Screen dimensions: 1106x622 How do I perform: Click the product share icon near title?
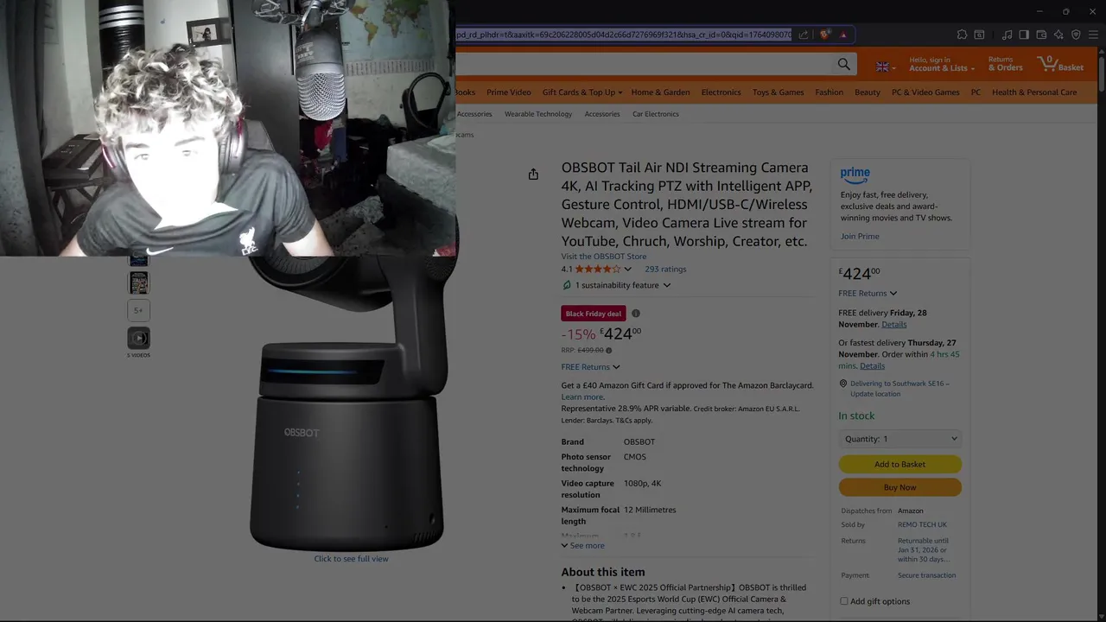click(533, 175)
